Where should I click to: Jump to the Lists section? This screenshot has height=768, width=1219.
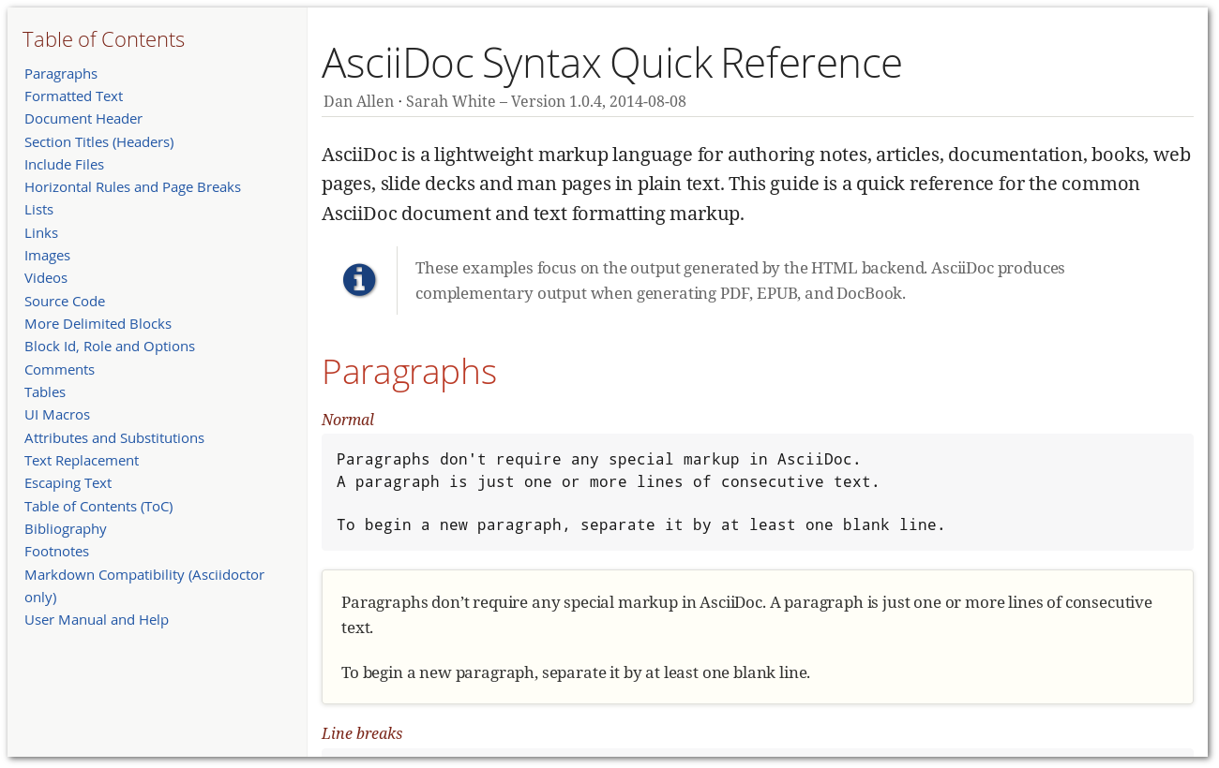pyautogui.click(x=38, y=210)
